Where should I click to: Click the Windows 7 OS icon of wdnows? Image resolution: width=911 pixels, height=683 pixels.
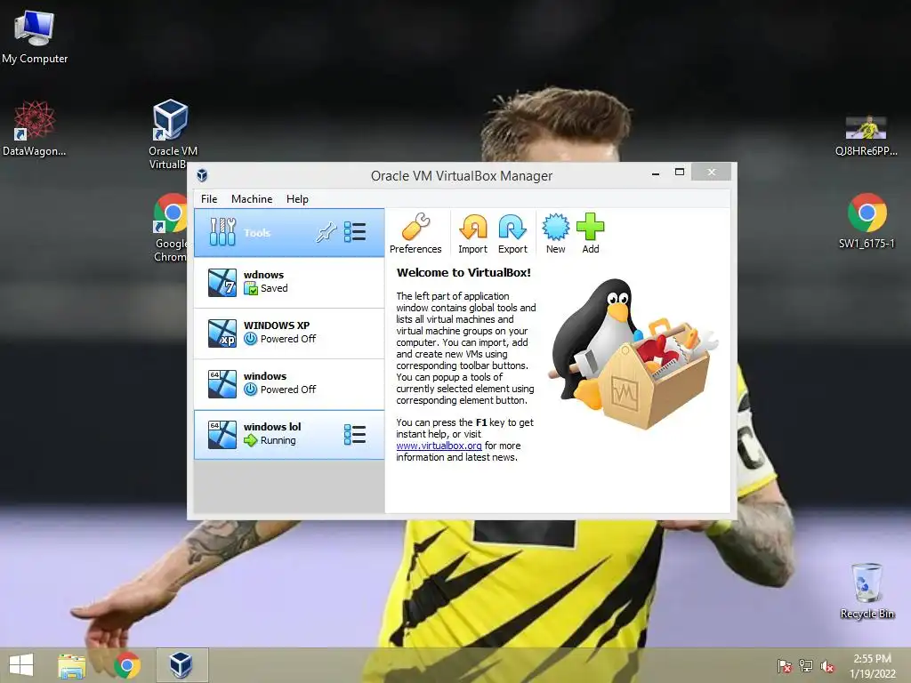(x=222, y=282)
